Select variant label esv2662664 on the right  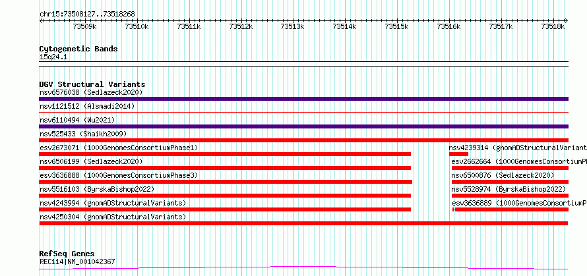519,161
